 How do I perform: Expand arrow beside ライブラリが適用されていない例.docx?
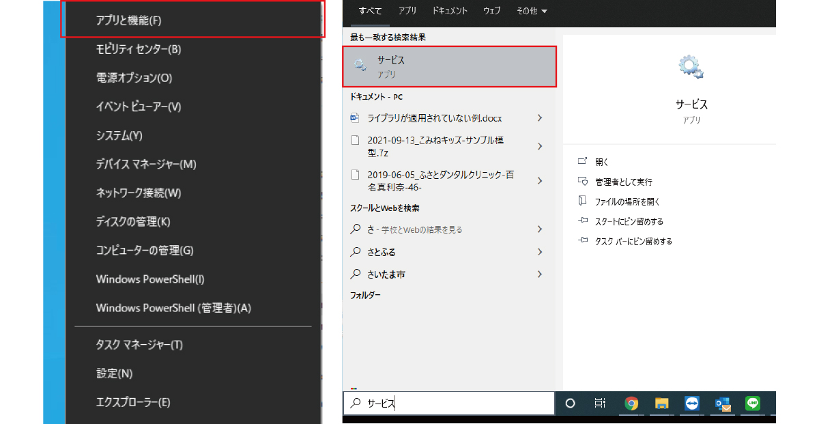(x=540, y=118)
